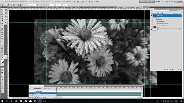Select the Eraser tool
The width and height of the screenshot is (184, 103).
tap(2, 32)
